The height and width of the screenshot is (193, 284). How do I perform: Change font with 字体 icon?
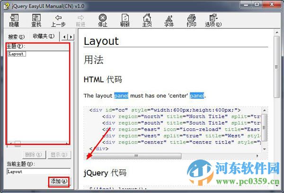click(169, 20)
